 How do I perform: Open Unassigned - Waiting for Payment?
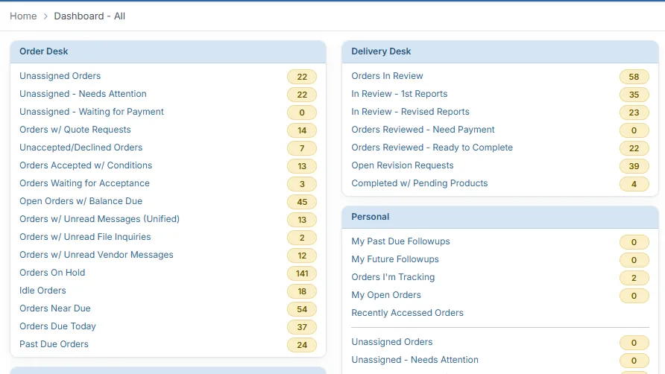pos(92,112)
